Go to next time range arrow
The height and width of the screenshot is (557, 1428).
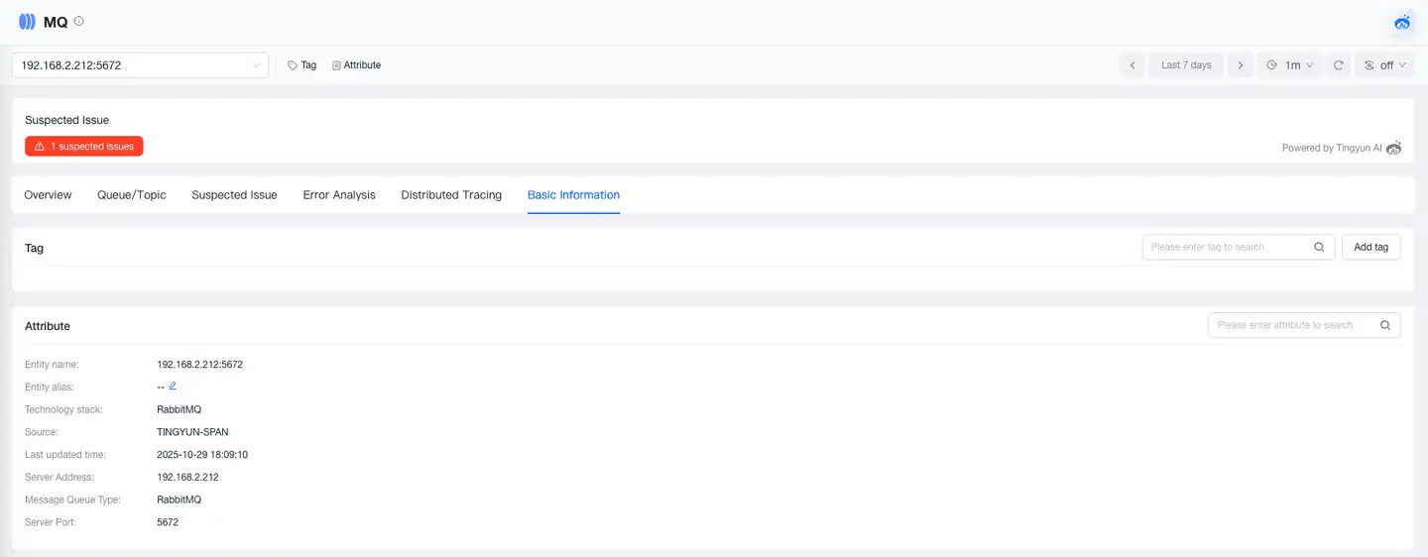pyautogui.click(x=1240, y=65)
